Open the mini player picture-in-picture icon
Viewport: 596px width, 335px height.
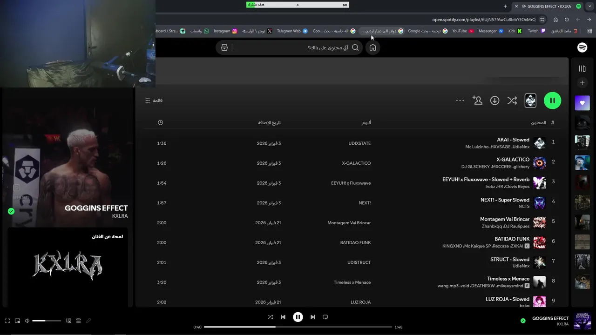(17, 321)
